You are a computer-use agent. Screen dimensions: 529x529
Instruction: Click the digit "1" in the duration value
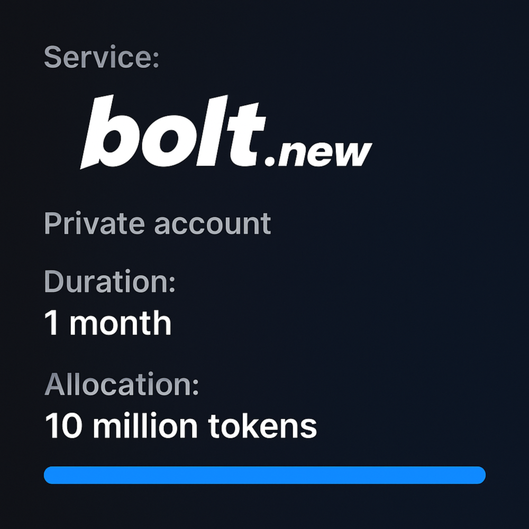pyautogui.click(x=51, y=323)
